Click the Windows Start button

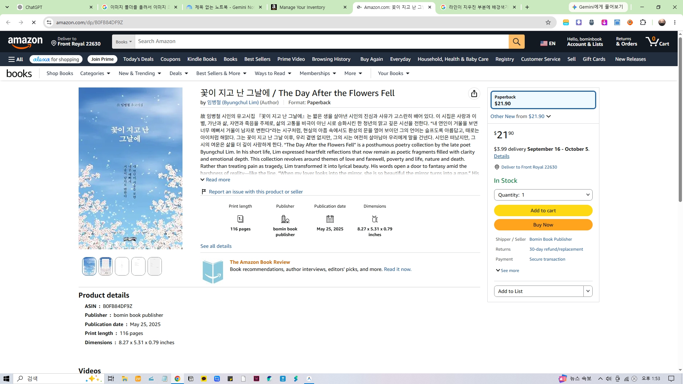6,379
